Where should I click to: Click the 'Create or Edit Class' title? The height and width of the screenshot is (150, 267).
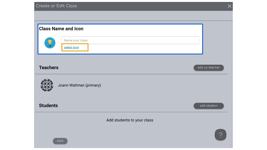(56, 6)
